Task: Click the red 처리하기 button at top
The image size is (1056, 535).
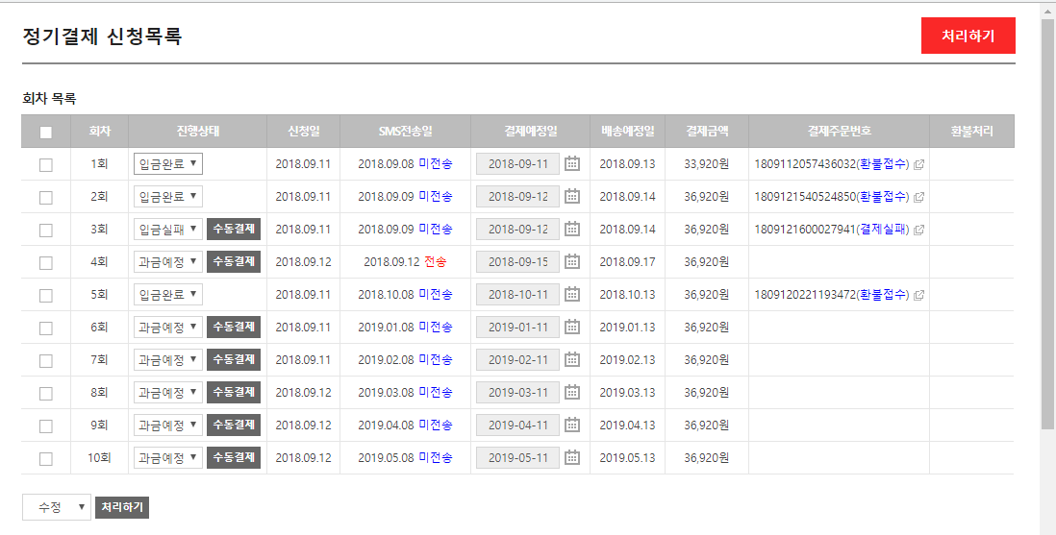Action: [968, 36]
